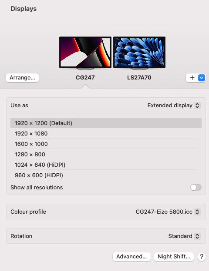Open Night Shift… settings
The image size is (209, 271).
[x=174, y=257]
